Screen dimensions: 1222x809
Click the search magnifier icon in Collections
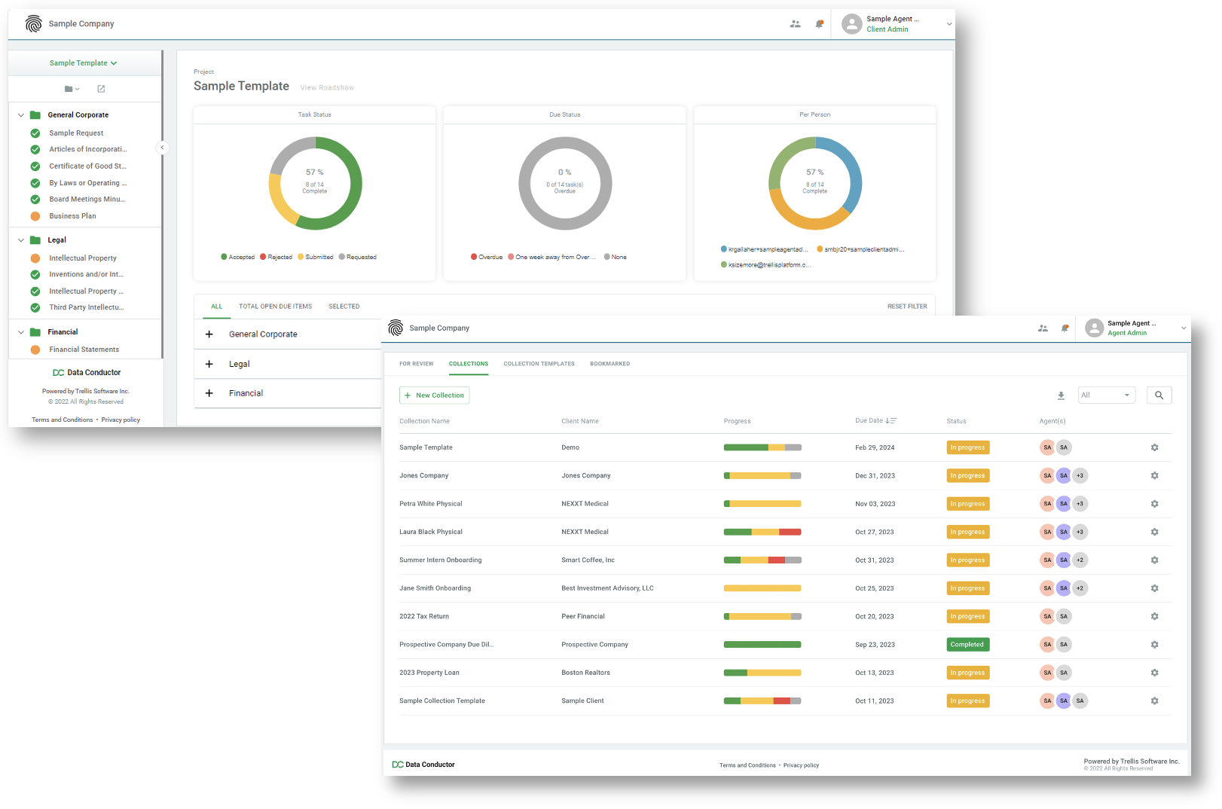(1159, 395)
